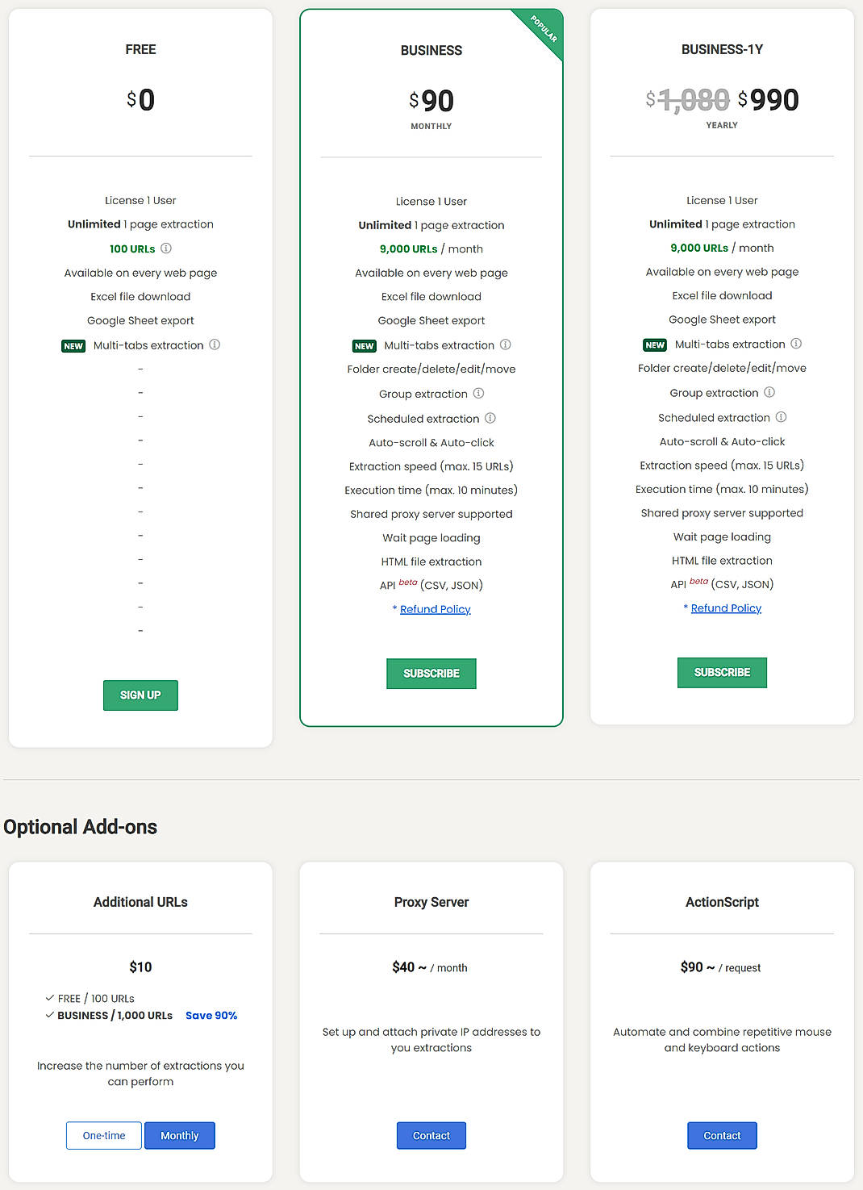Open the Refund Policy from the Business plan
The image size is (863, 1190).
[x=435, y=608]
